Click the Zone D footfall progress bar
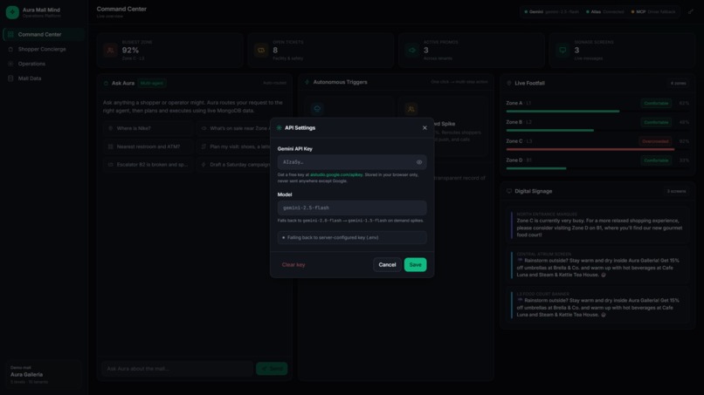 pos(597,168)
